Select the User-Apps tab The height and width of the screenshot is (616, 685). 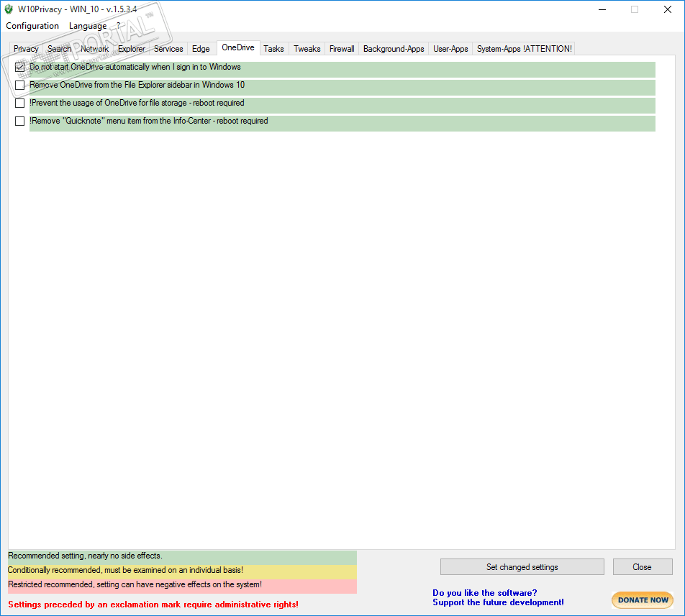(450, 49)
